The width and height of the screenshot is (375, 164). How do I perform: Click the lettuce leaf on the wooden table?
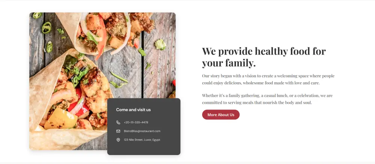pyautogui.click(x=160, y=44)
